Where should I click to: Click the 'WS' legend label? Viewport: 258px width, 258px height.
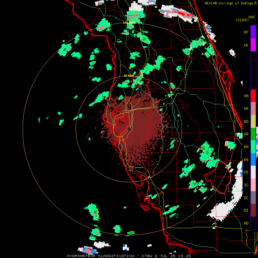click(246, 159)
